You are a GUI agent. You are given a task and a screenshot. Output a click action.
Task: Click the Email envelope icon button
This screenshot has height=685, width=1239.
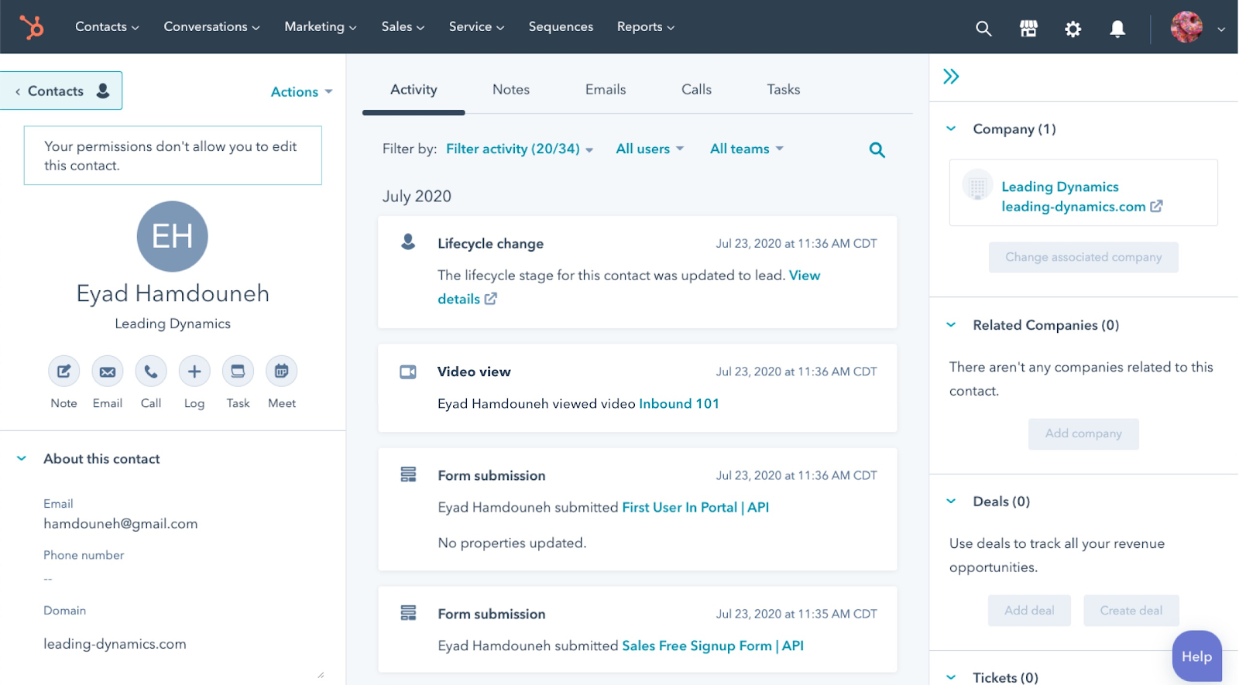tap(108, 372)
